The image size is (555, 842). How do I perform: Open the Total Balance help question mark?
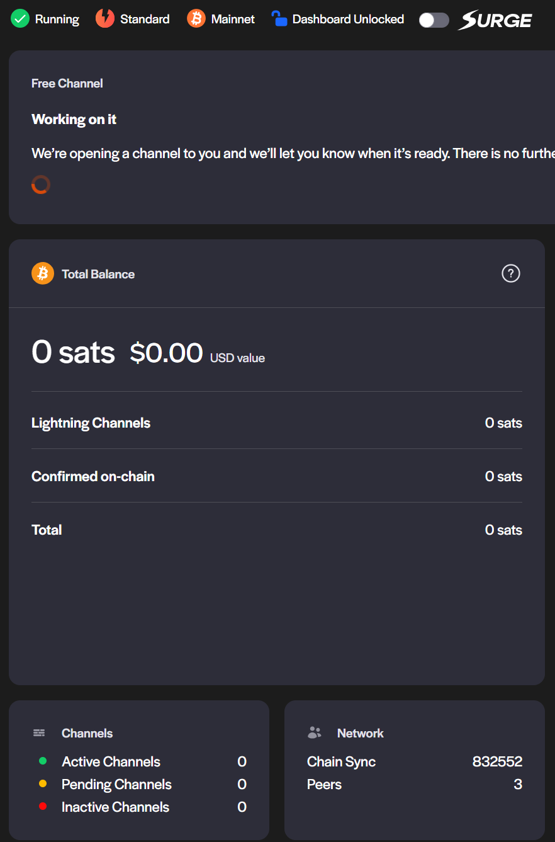coord(510,273)
